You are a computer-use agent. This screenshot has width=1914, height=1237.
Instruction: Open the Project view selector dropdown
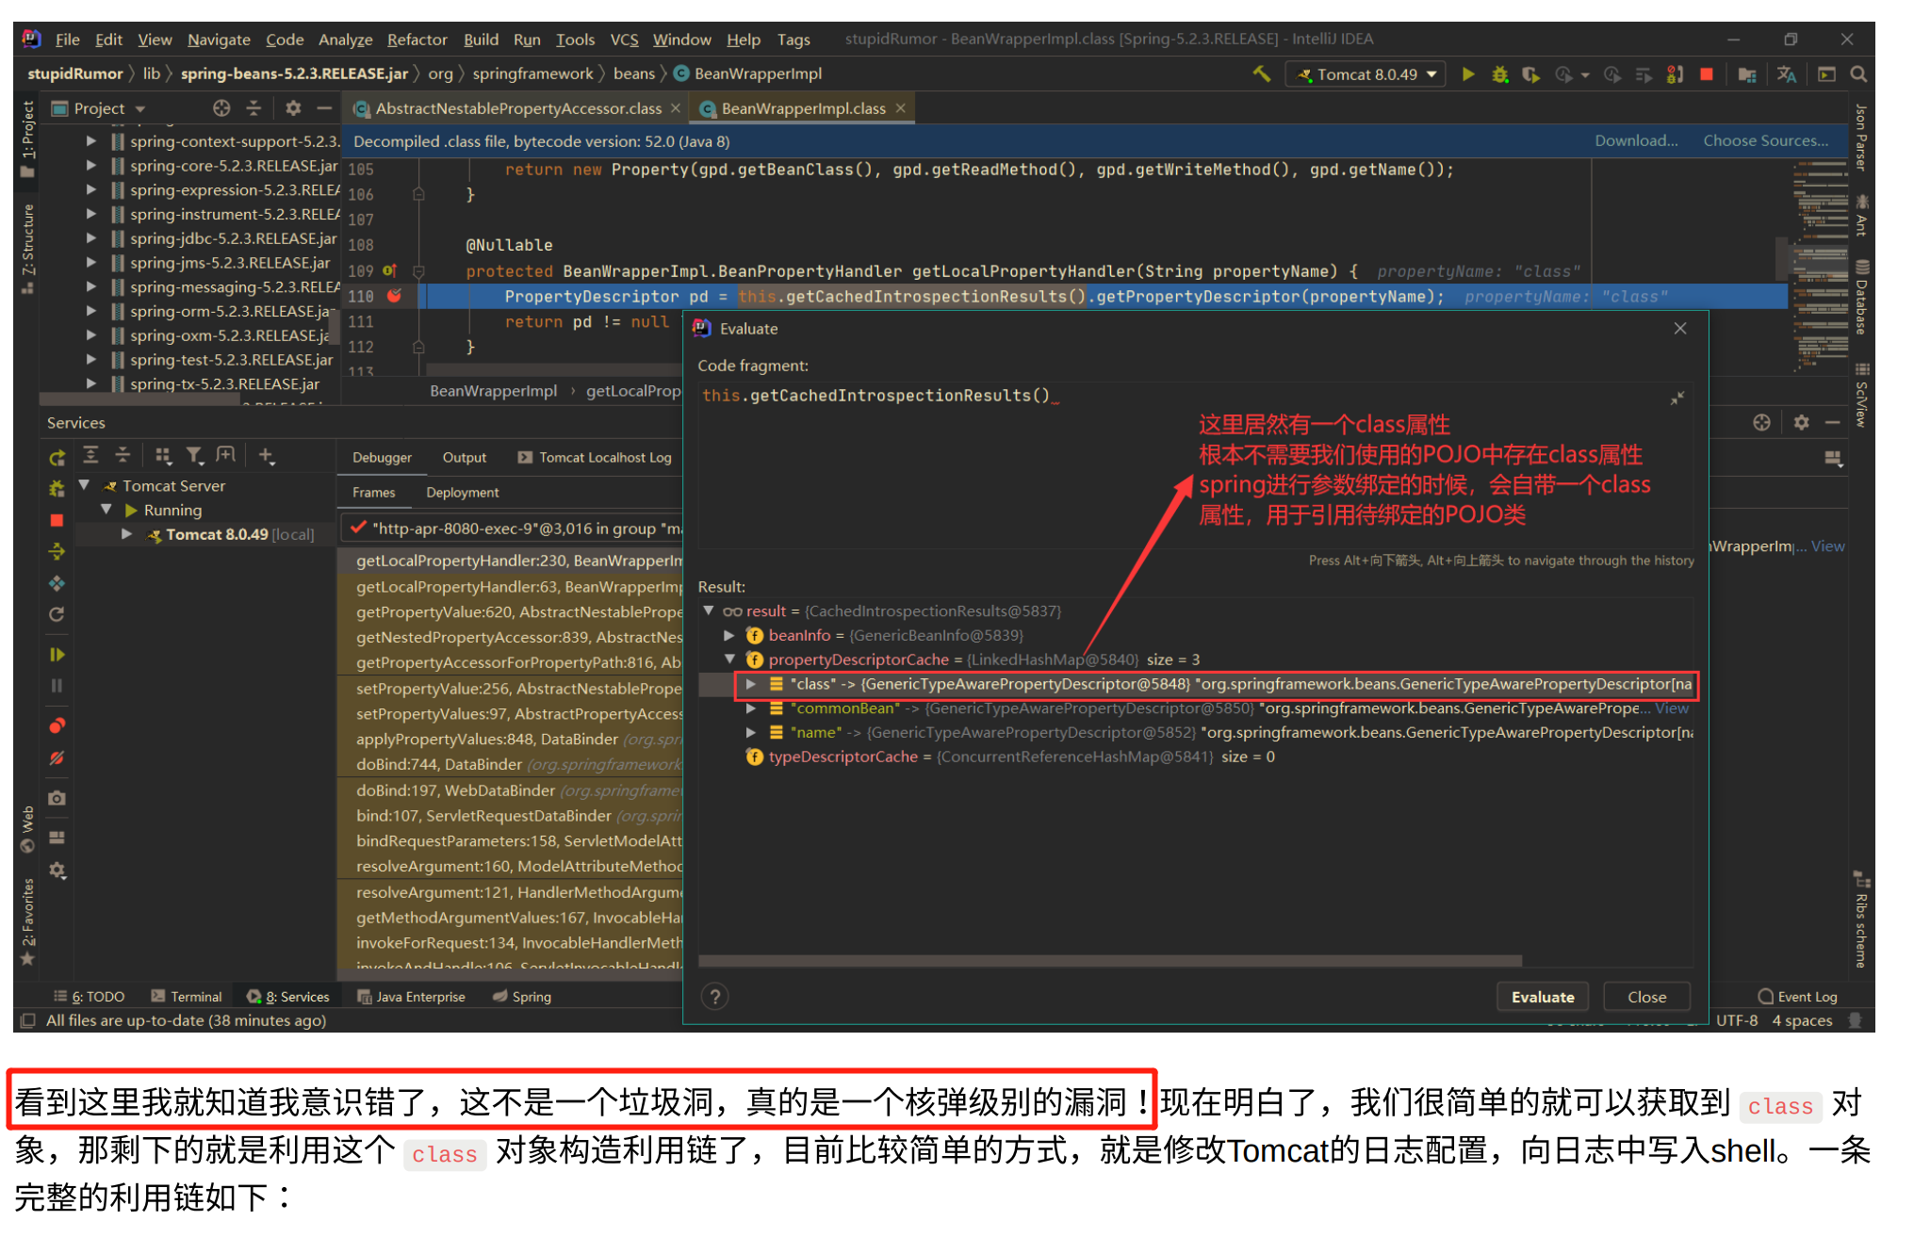(x=98, y=108)
